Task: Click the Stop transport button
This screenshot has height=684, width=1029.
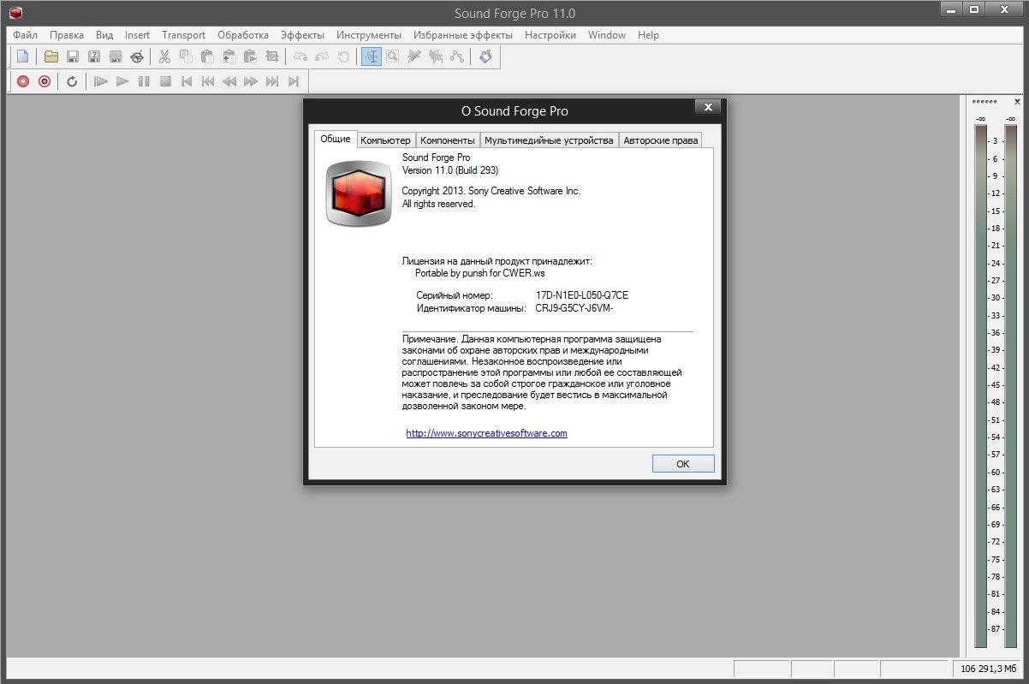Action: (x=165, y=81)
